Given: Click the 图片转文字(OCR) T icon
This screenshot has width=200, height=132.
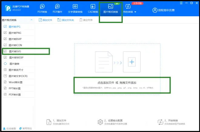Looking at the screenshot, I should [x=5, y=76].
